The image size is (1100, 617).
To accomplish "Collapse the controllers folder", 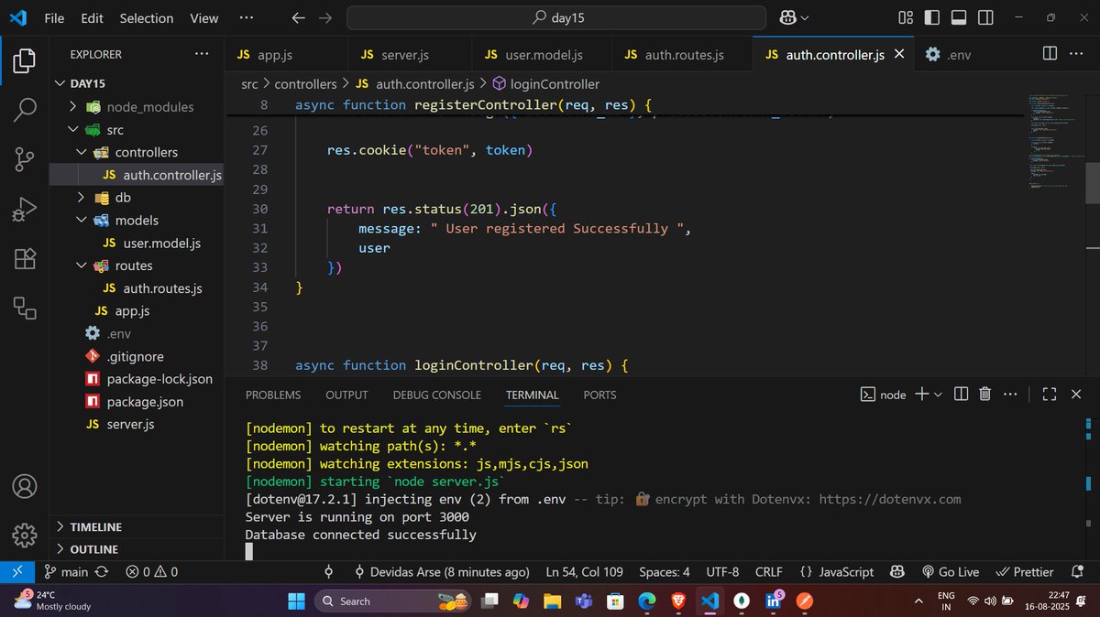I will click(x=137, y=152).
